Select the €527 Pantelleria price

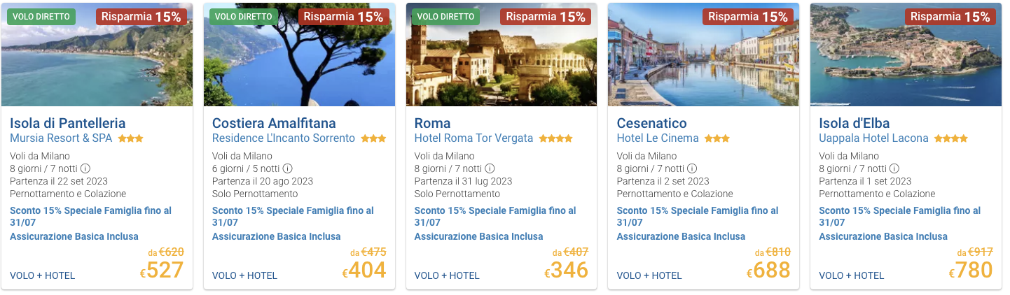(162, 270)
